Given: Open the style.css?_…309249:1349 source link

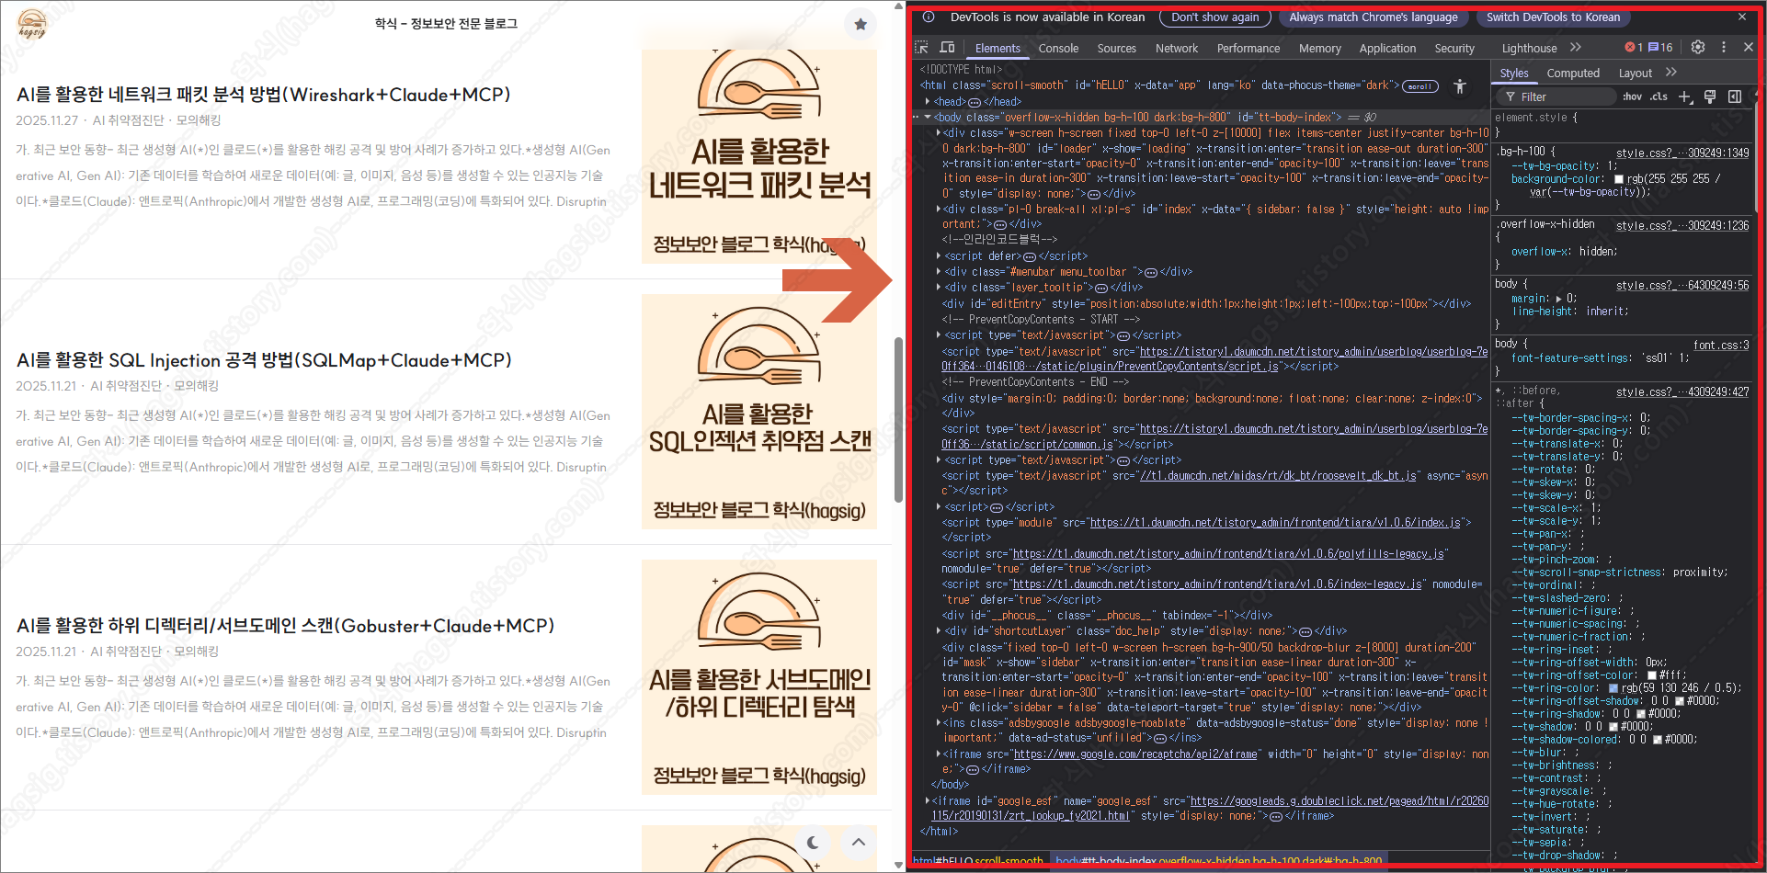Looking at the screenshot, I should click(x=1682, y=153).
